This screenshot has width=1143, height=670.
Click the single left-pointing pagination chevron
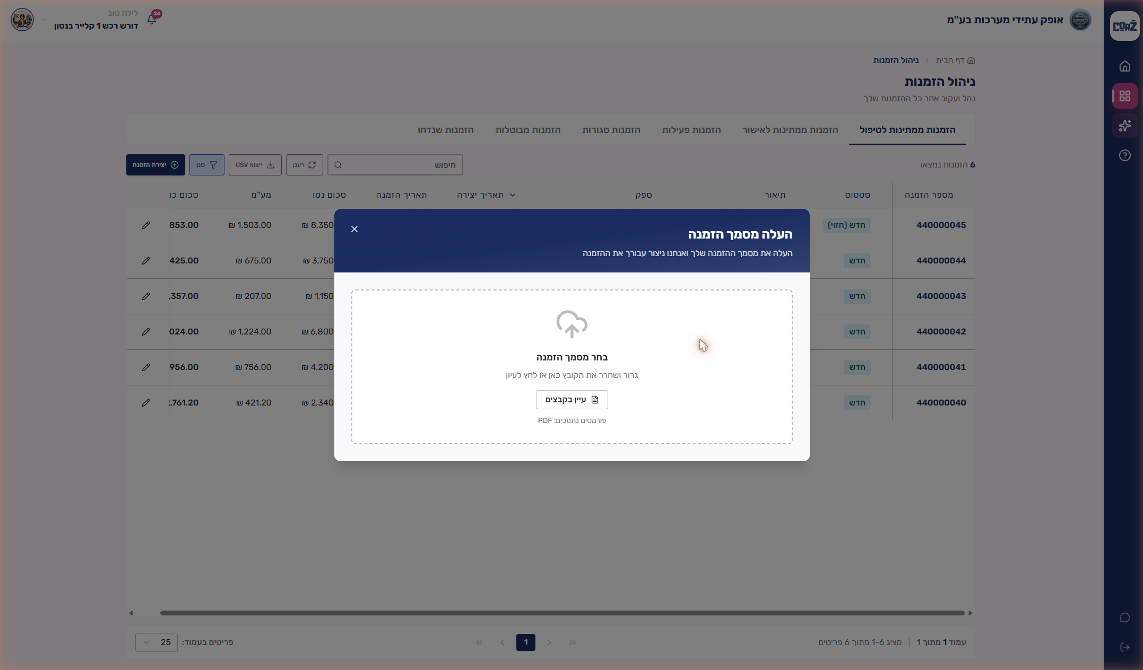tap(503, 642)
